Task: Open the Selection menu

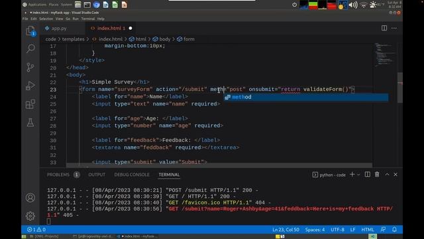Action: (46, 19)
